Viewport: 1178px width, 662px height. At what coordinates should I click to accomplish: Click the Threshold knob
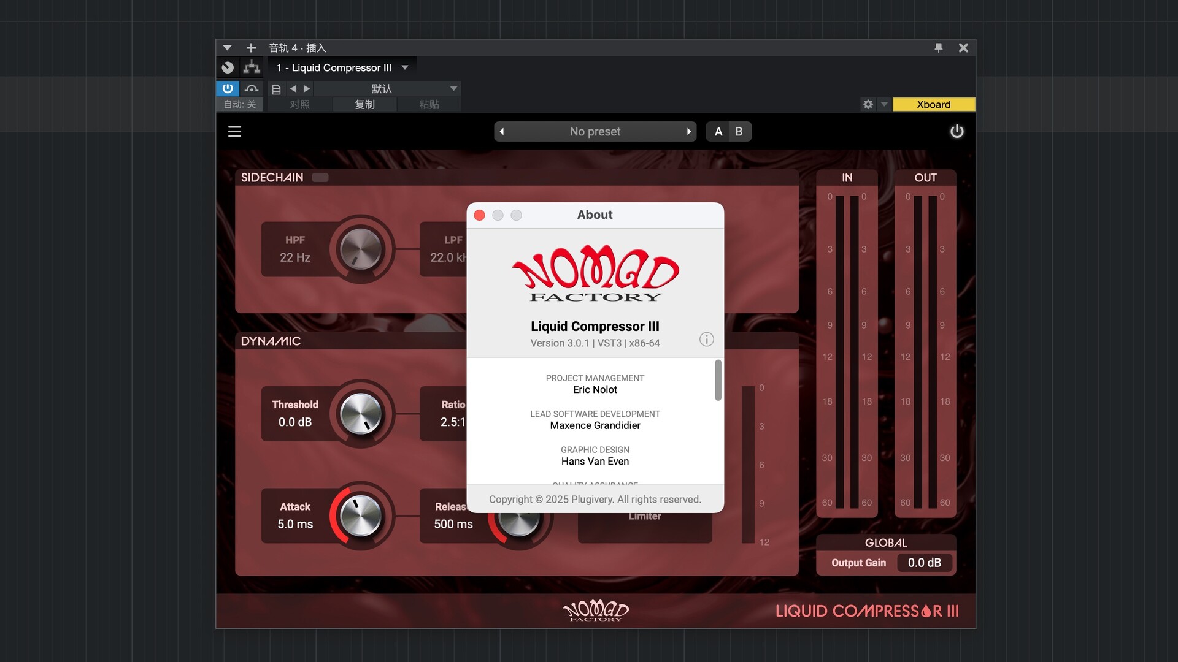click(361, 414)
